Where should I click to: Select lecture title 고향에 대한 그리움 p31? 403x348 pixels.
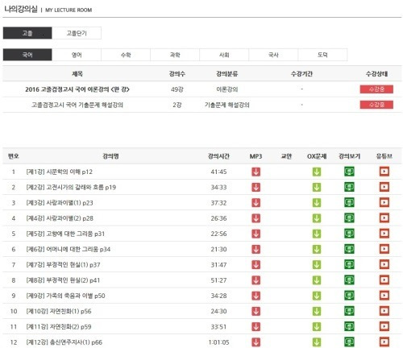click(x=75, y=234)
